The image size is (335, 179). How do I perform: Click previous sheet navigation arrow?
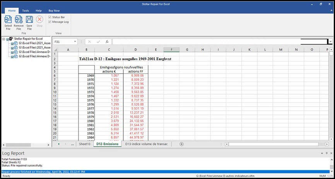(59, 144)
